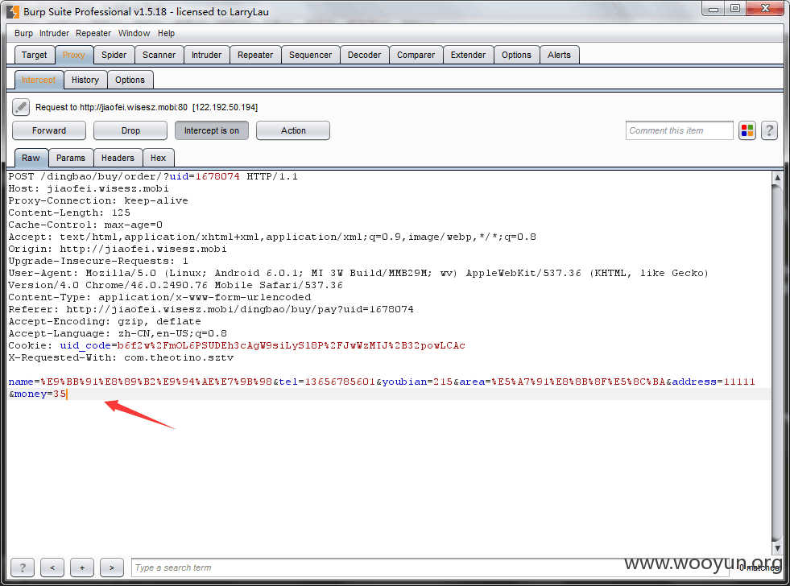Click the money=35 parameter value
This screenshot has height=586, width=790.
(x=60, y=394)
